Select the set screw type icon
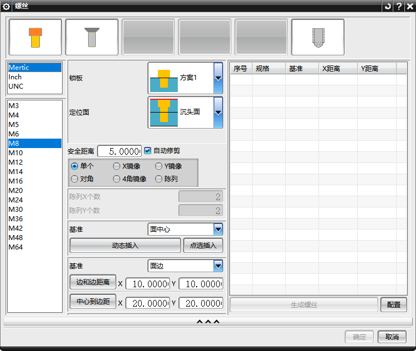 tap(318, 37)
